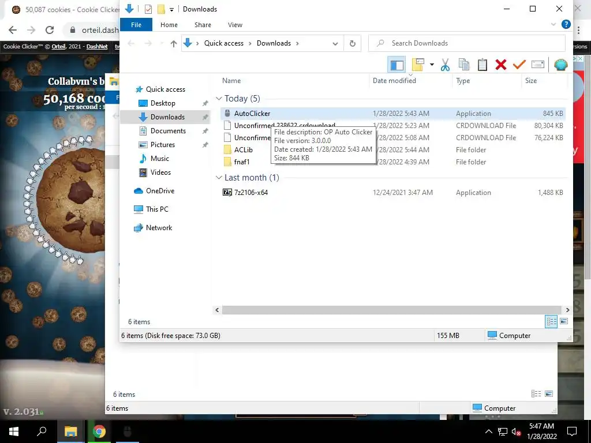
Task: Open Desktop in navigation pane
Action: [x=163, y=103]
